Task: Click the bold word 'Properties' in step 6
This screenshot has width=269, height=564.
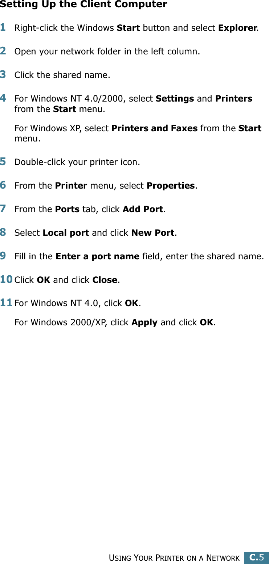Action: point(171,186)
